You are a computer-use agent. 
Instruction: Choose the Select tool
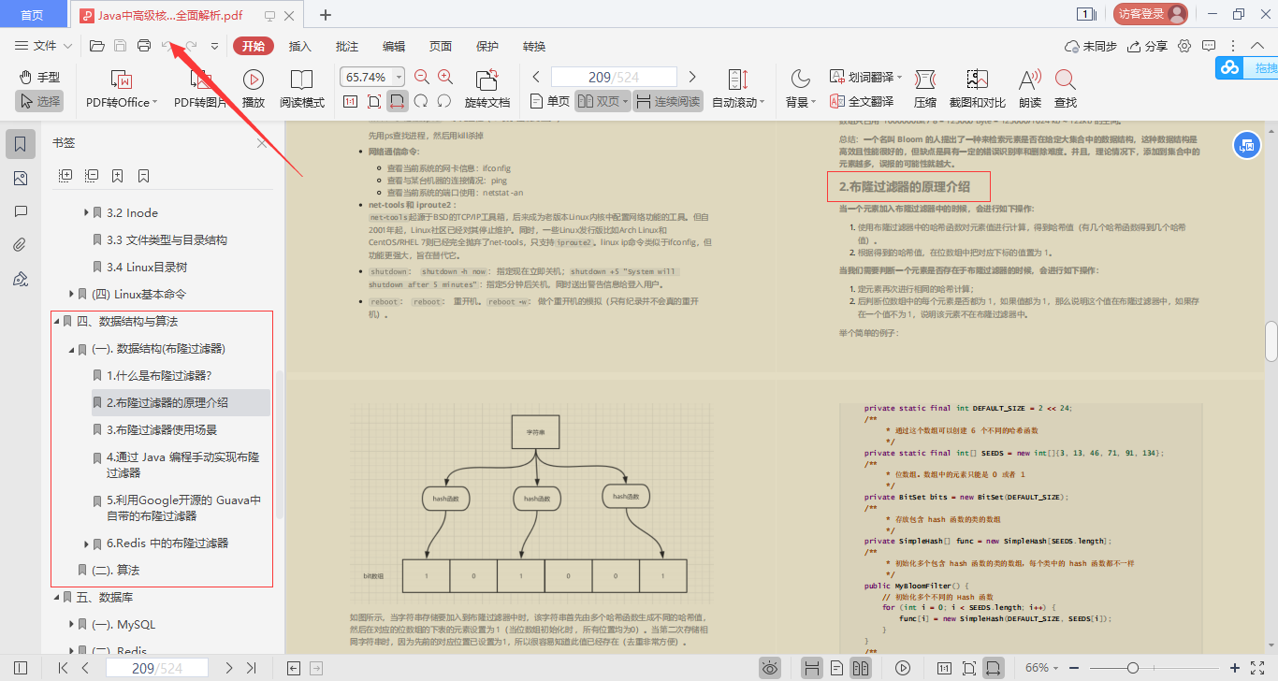click(x=38, y=101)
